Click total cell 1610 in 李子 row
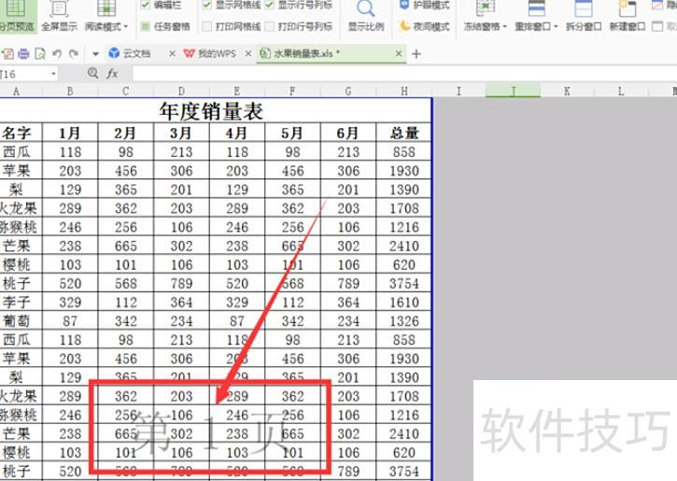Image resolution: width=677 pixels, height=481 pixels. pyautogui.click(x=404, y=302)
